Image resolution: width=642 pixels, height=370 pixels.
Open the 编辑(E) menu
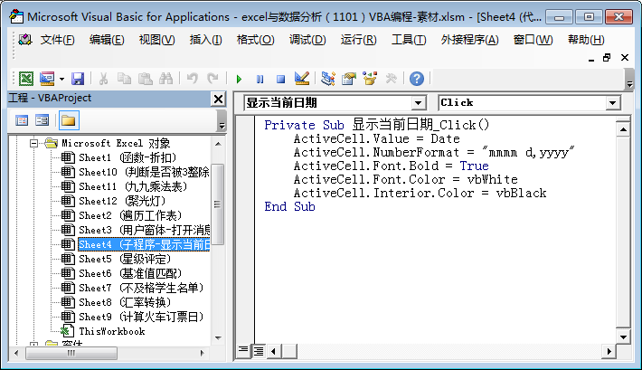107,40
